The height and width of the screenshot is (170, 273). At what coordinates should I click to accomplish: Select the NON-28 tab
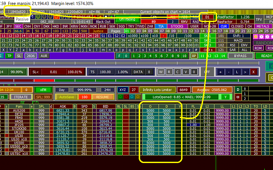pos(210,26)
